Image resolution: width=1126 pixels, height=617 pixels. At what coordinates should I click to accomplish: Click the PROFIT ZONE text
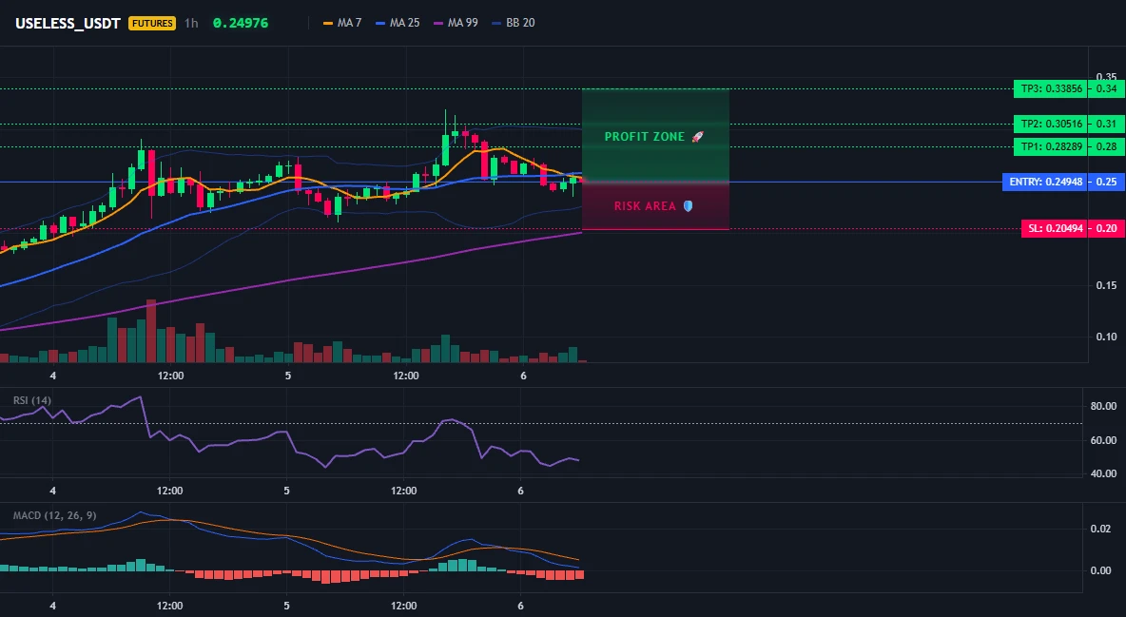pos(645,137)
